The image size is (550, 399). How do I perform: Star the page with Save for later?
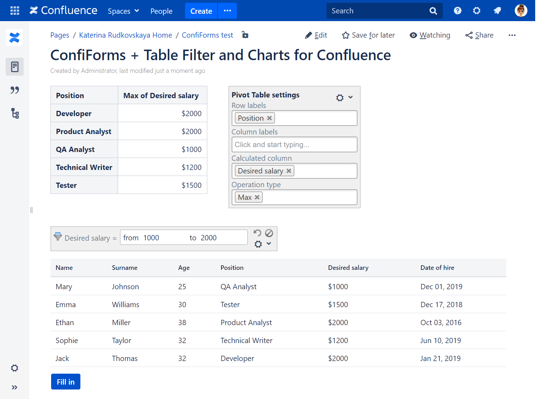click(x=346, y=35)
